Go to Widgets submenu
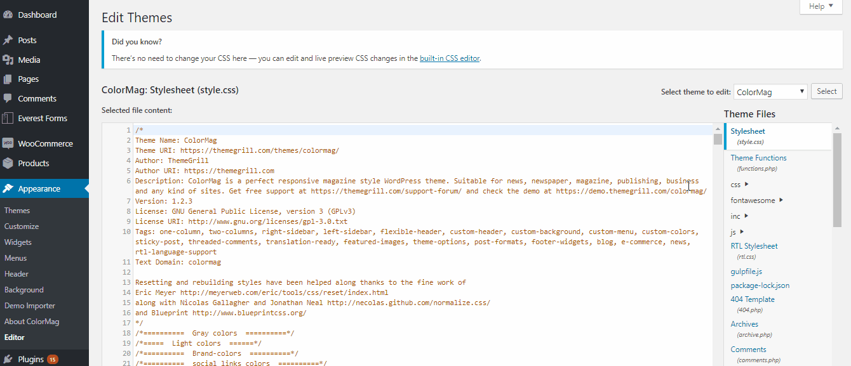Viewport: 851px width, 366px height. 18,242
